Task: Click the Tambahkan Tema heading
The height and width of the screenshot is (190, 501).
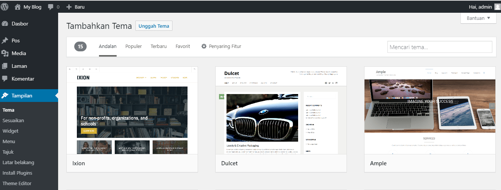Action: (x=99, y=26)
